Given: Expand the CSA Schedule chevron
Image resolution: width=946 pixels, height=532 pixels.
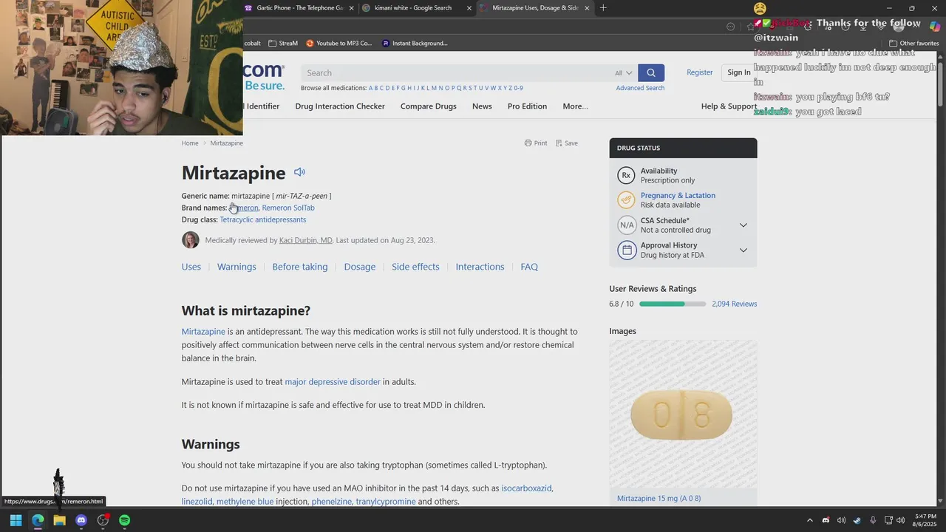Looking at the screenshot, I should pos(743,225).
